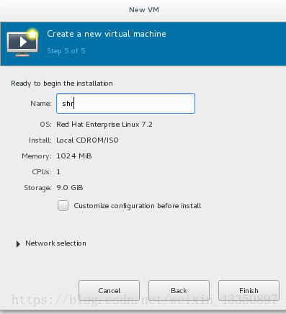Click the 'Ready to begin the installation' label
Image resolution: width=286 pixels, height=314 pixels.
[x=62, y=84]
